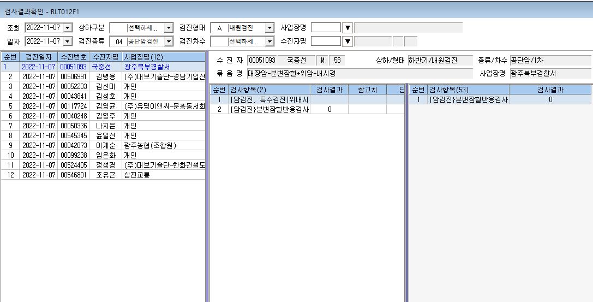Screen dimensions: 593x302
Task: Click the 사업장명 lookup arrow icon
Action: point(348,28)
